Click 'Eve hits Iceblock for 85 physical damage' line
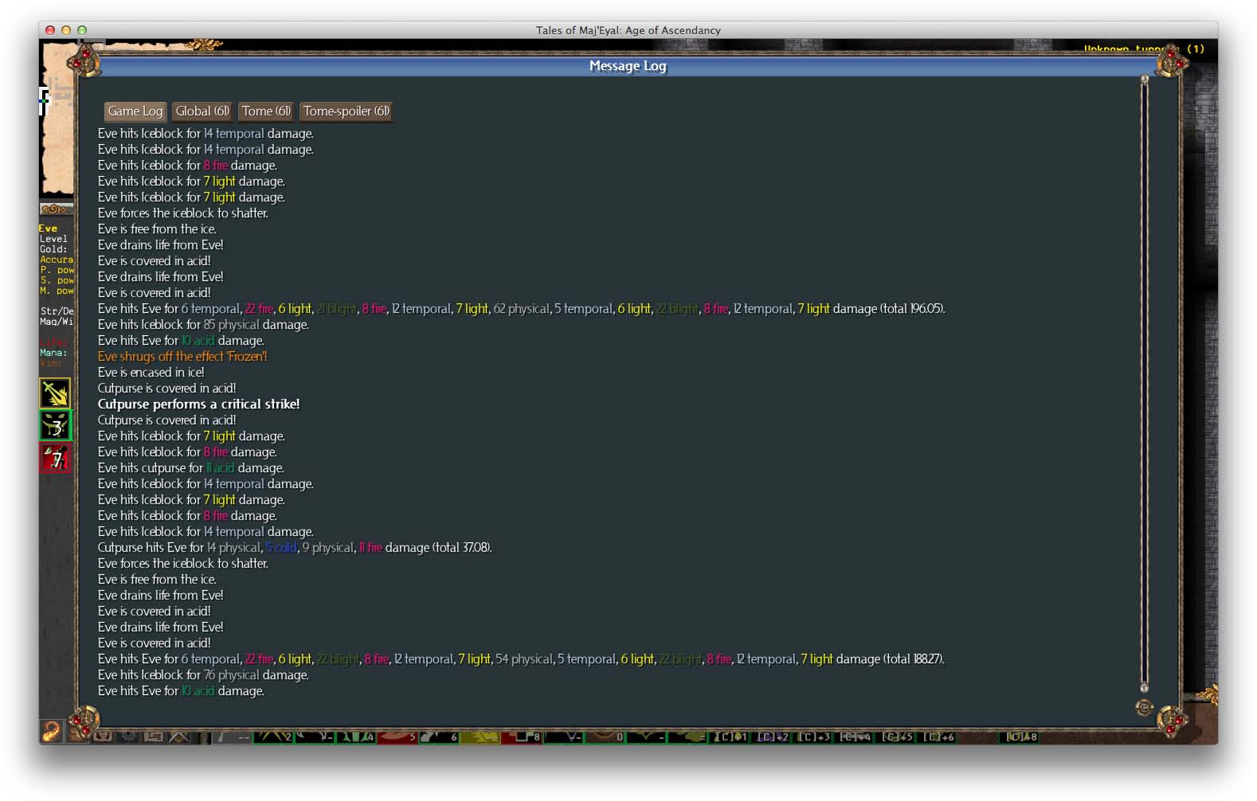This screenshot has width=1257, height=801. pos(203,325)
